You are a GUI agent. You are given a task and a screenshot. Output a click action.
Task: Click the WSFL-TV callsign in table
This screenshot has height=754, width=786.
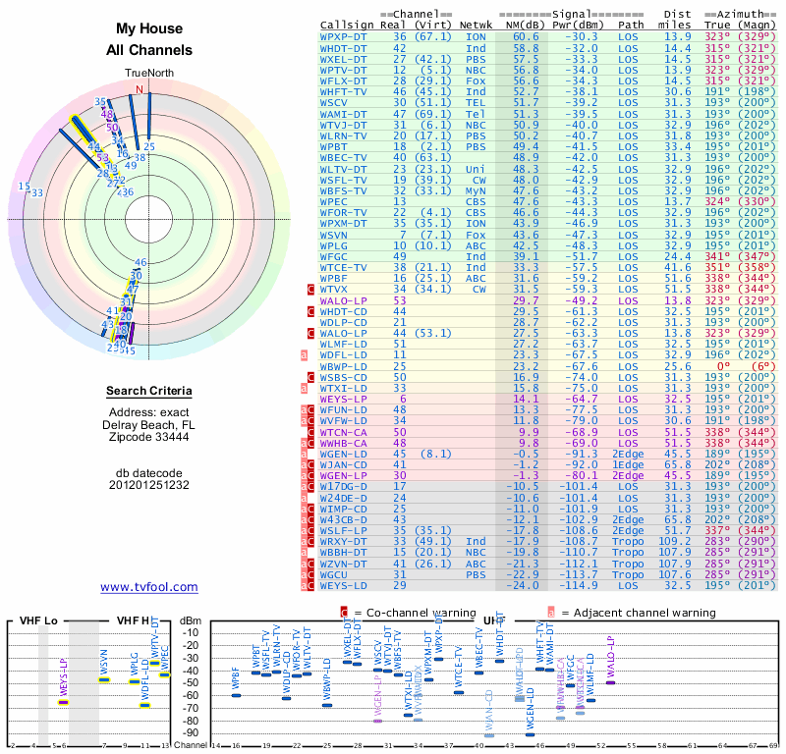tap(343, 181)
